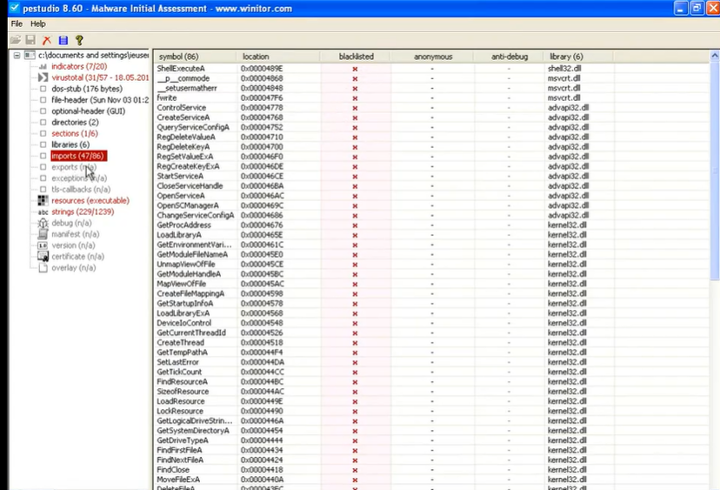The height and width of the screenshot is (490, 720).
Task: Click shell32.dll library cell
Action: 563,69
